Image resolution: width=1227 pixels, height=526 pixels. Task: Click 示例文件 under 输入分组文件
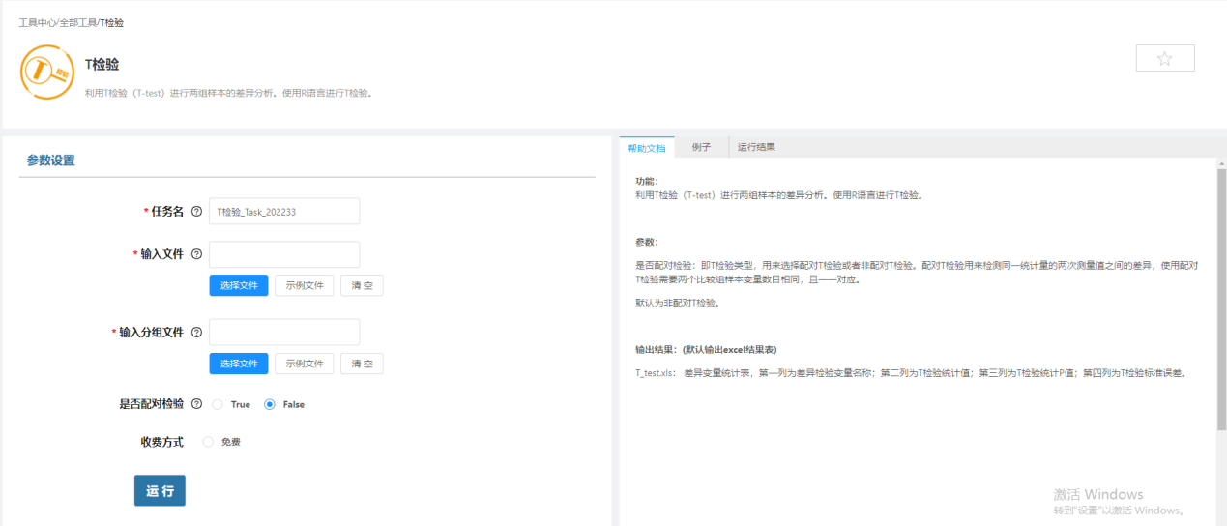305,364
